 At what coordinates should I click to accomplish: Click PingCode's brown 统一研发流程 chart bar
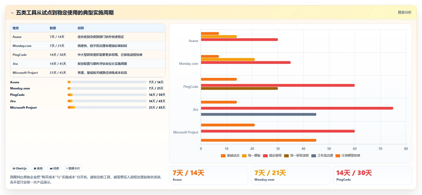coord(239,88)
